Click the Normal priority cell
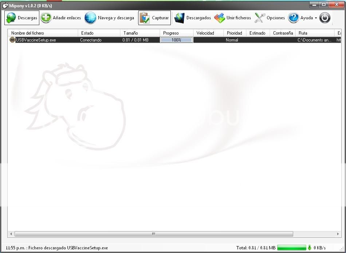Screen dimensions: 346x253 coord(232,40)
